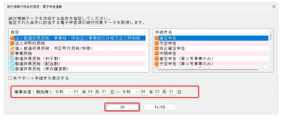Click the キャンセル button
Screen dimensions: 283x119
tap(160, 107)
